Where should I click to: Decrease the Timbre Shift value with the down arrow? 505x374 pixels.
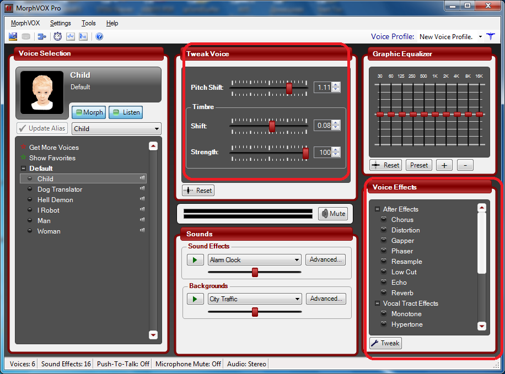point(336,127)
